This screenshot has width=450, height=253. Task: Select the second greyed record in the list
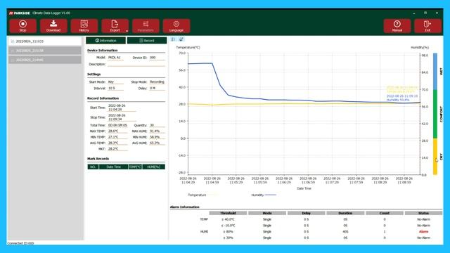[45, 51]
